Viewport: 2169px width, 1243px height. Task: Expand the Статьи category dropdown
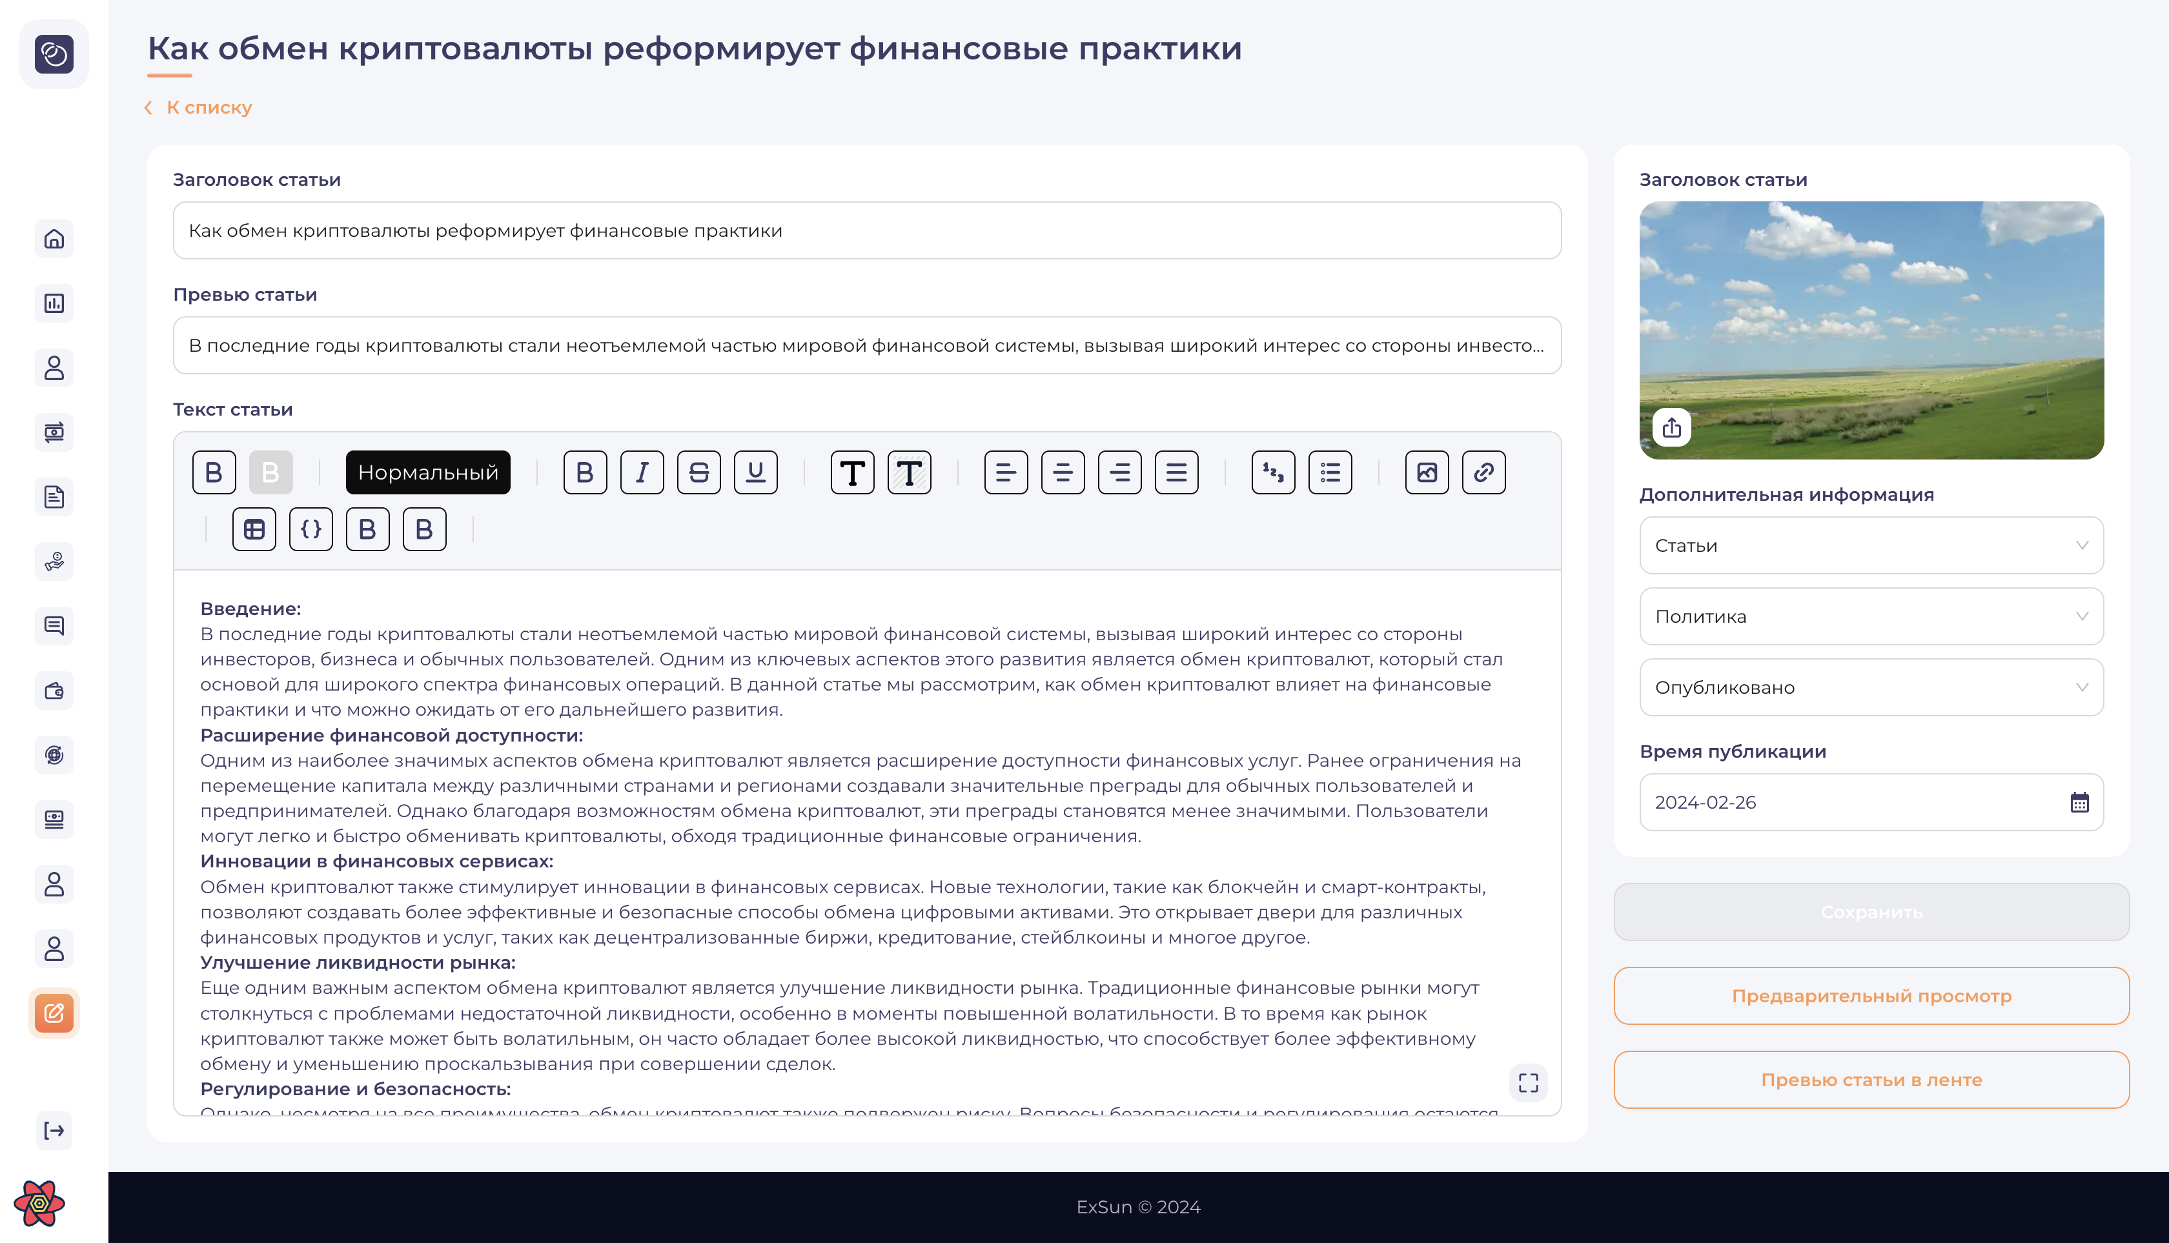[x=1871, y=545]
